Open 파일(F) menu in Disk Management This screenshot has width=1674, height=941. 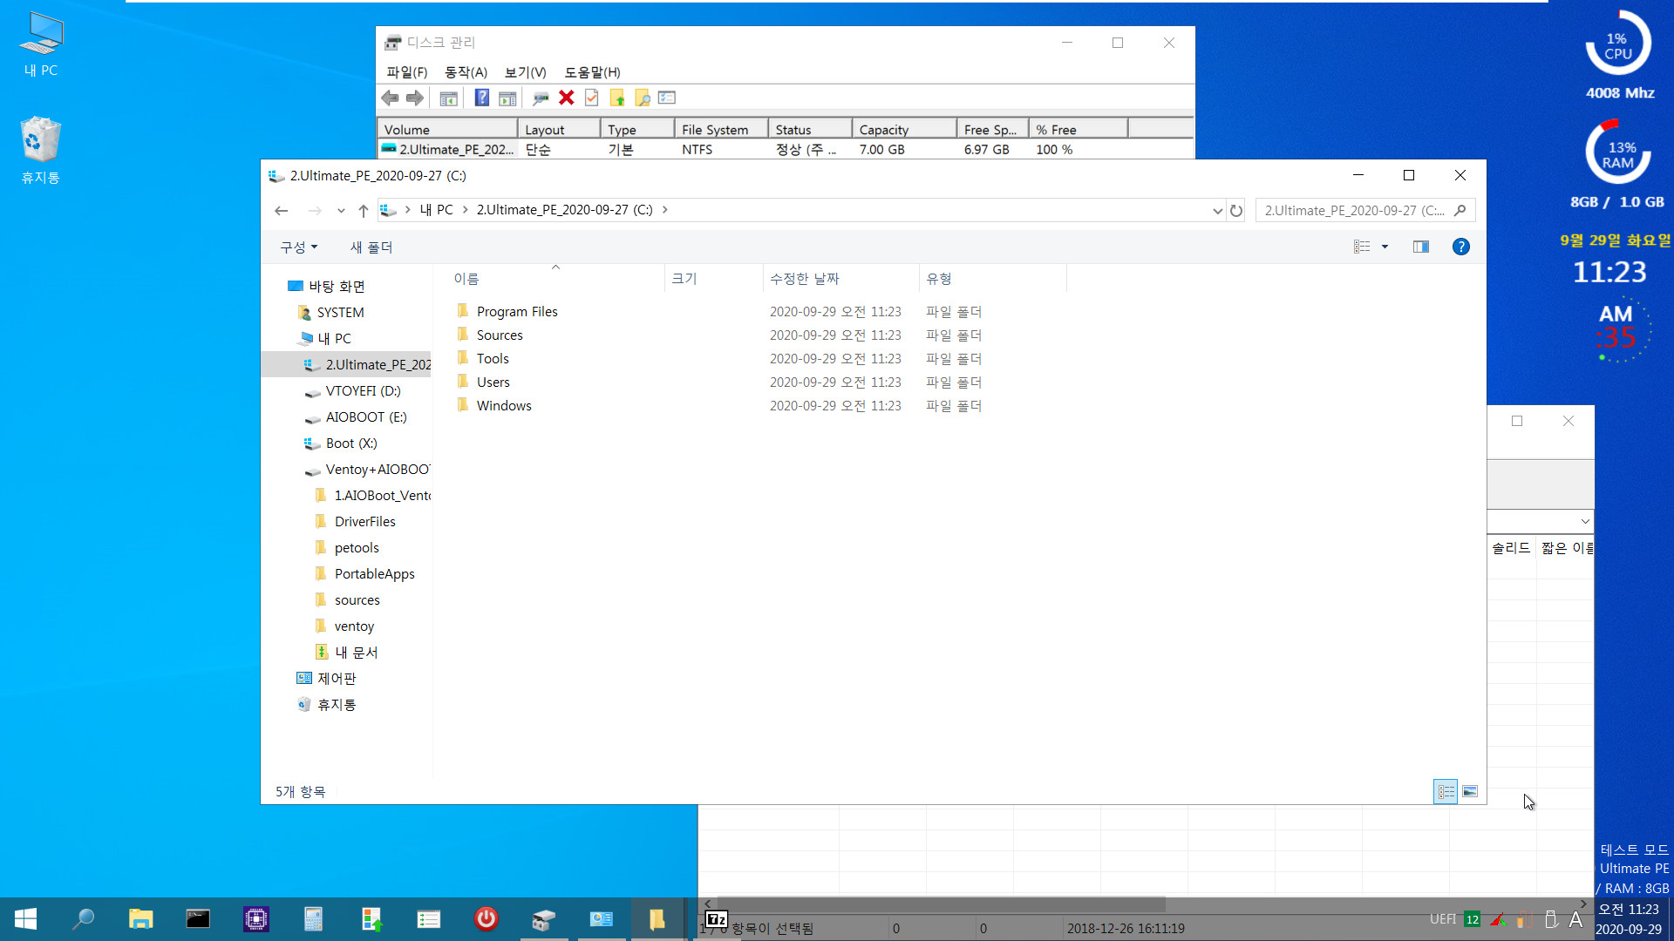click(x=407, y=72)
